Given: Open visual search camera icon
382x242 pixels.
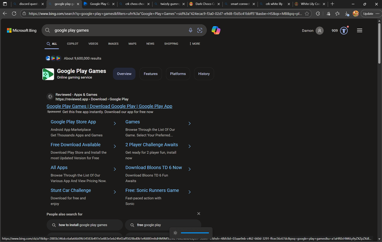Looking at the screenshot, I should point(200,30).
